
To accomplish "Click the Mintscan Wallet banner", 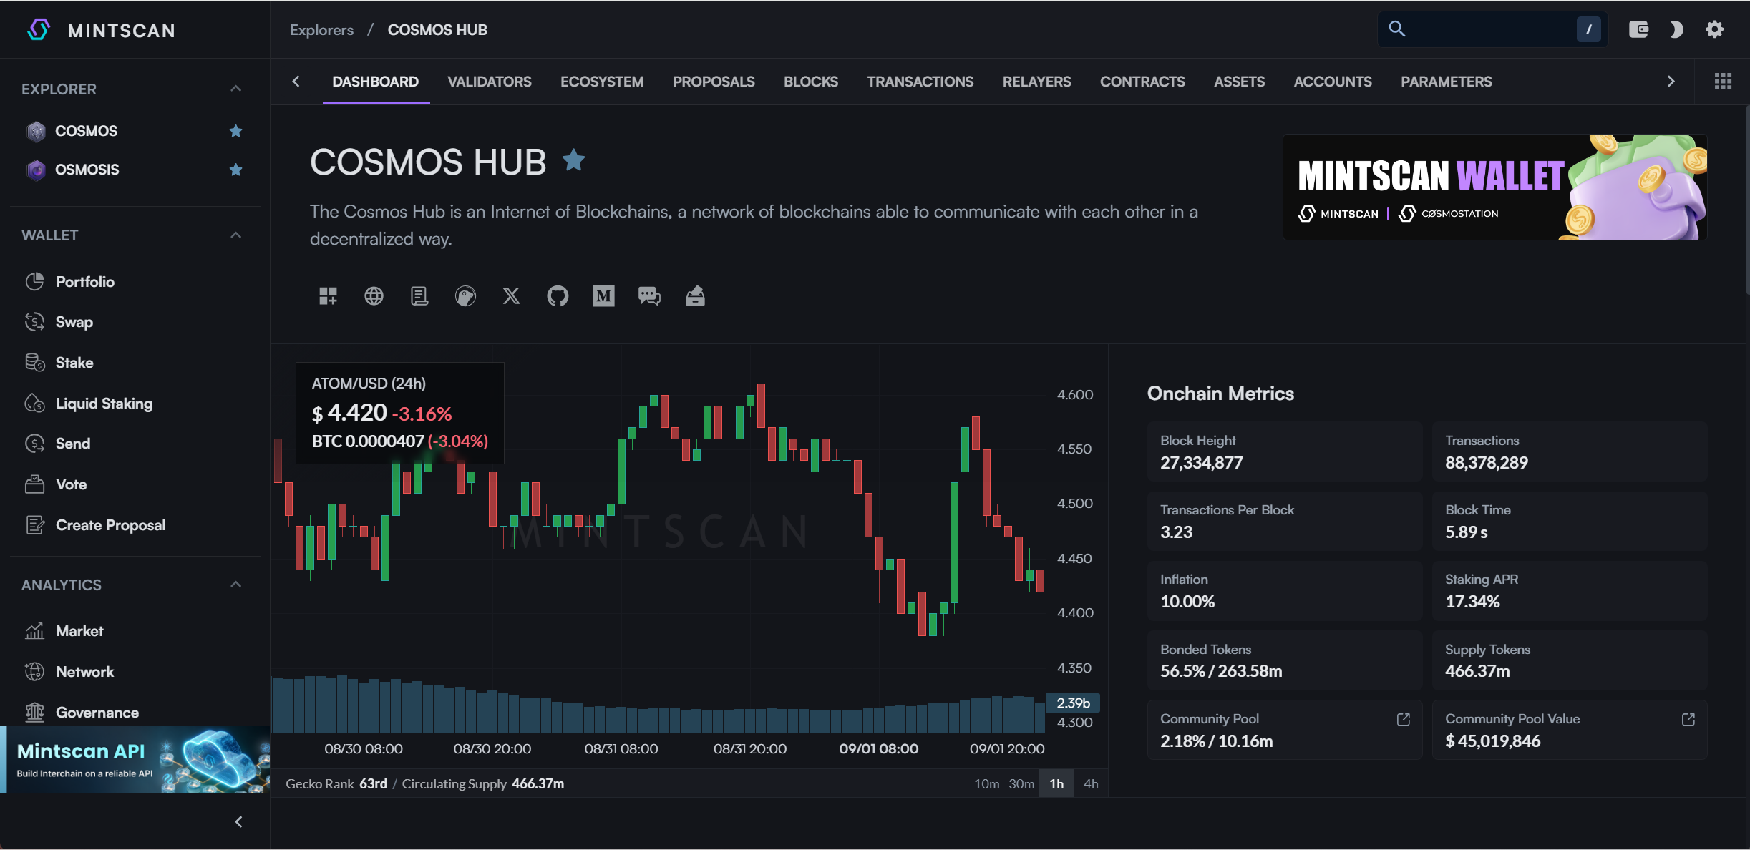I will click(x=1494, y=187).
